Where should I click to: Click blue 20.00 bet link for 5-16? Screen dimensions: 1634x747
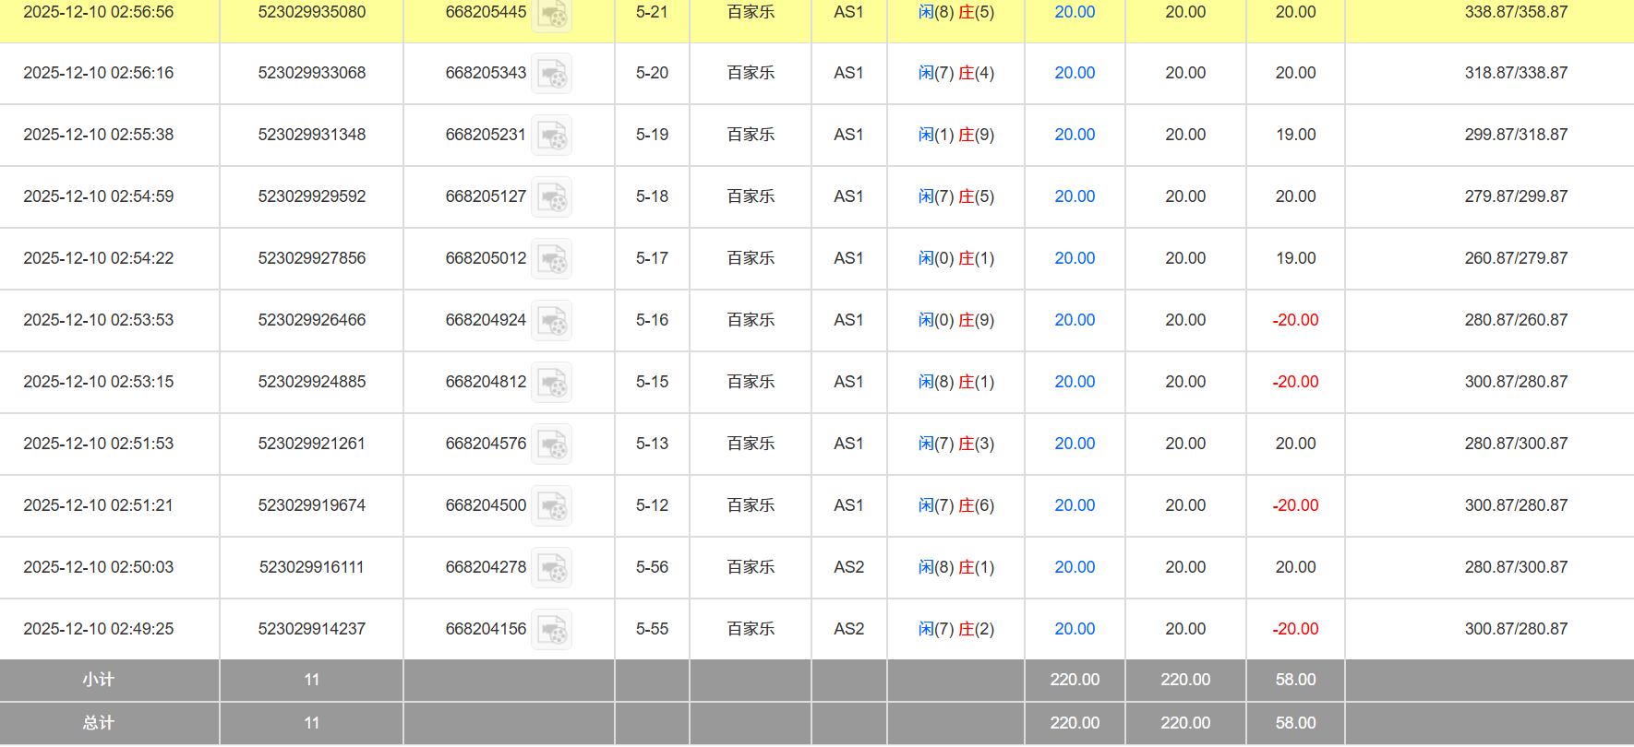(1075, 320)
